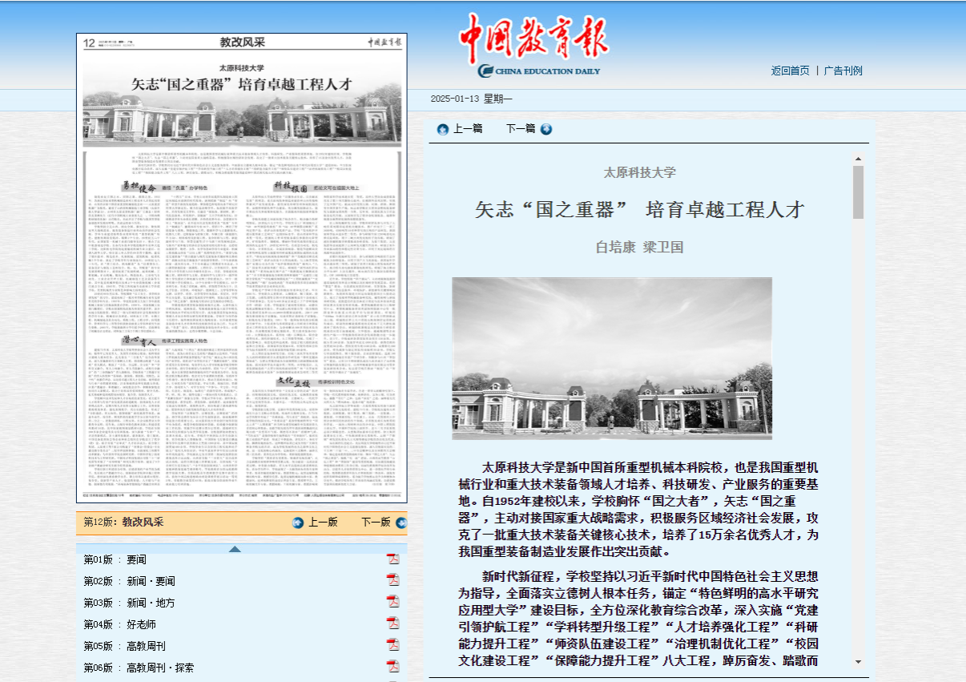
Task: Click previous page icon in 第12版 bar
Action: pos(298,523)
